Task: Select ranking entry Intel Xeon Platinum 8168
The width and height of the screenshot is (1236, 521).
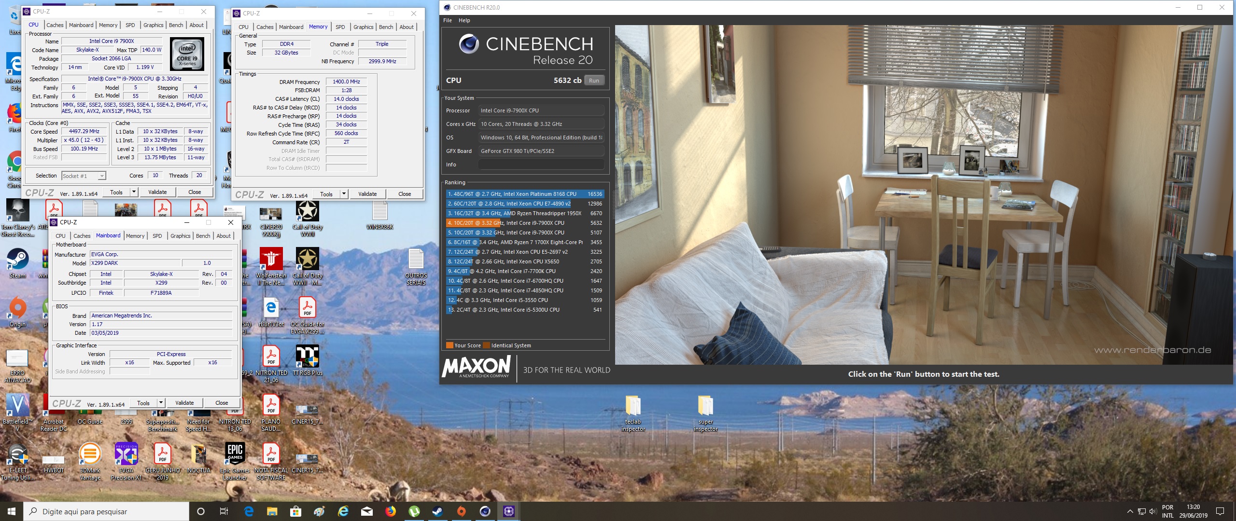Action: pyautogui.click(x=525, y=194)
